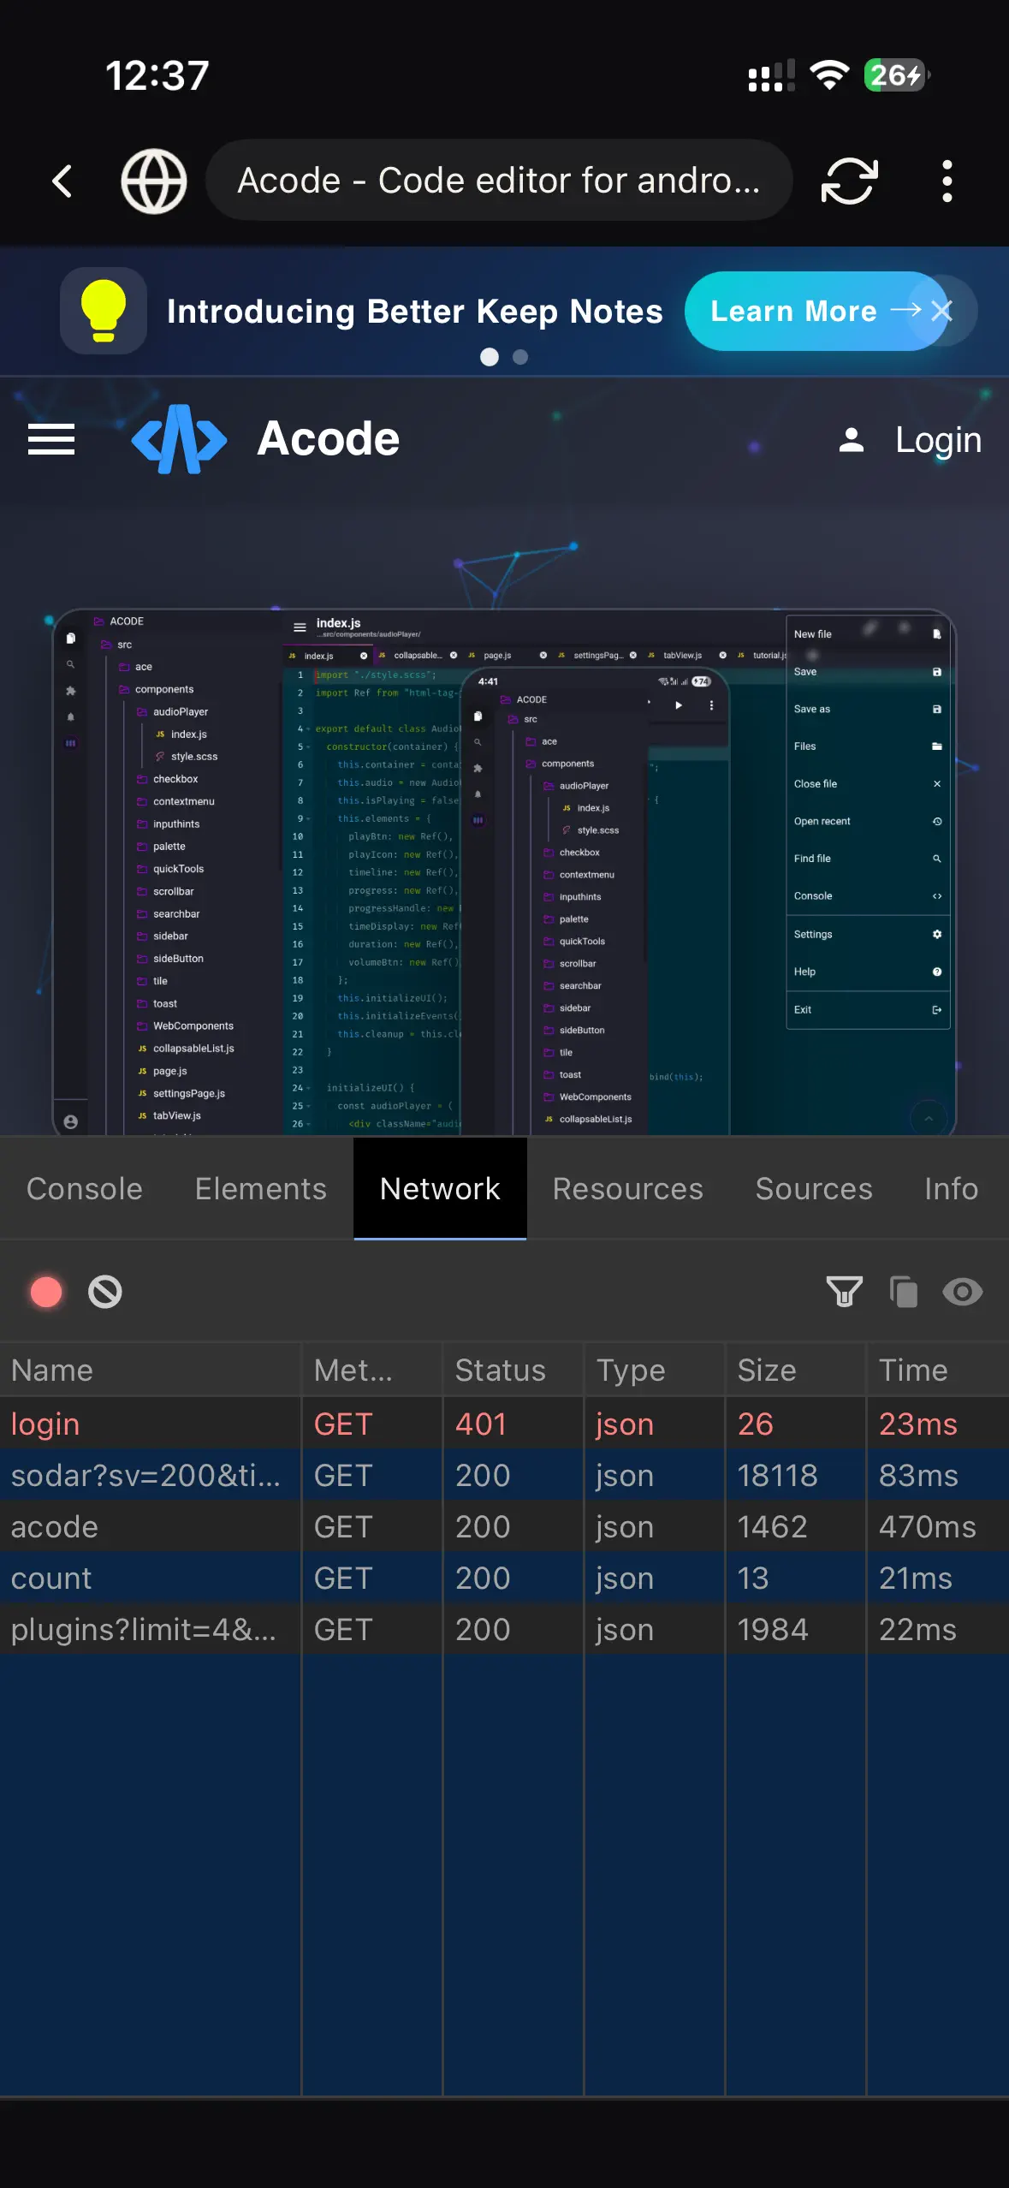This screenshot has width=1009, height=2188.
Task: Toggle the red network recording button
Action: [x=46, y=1292]
